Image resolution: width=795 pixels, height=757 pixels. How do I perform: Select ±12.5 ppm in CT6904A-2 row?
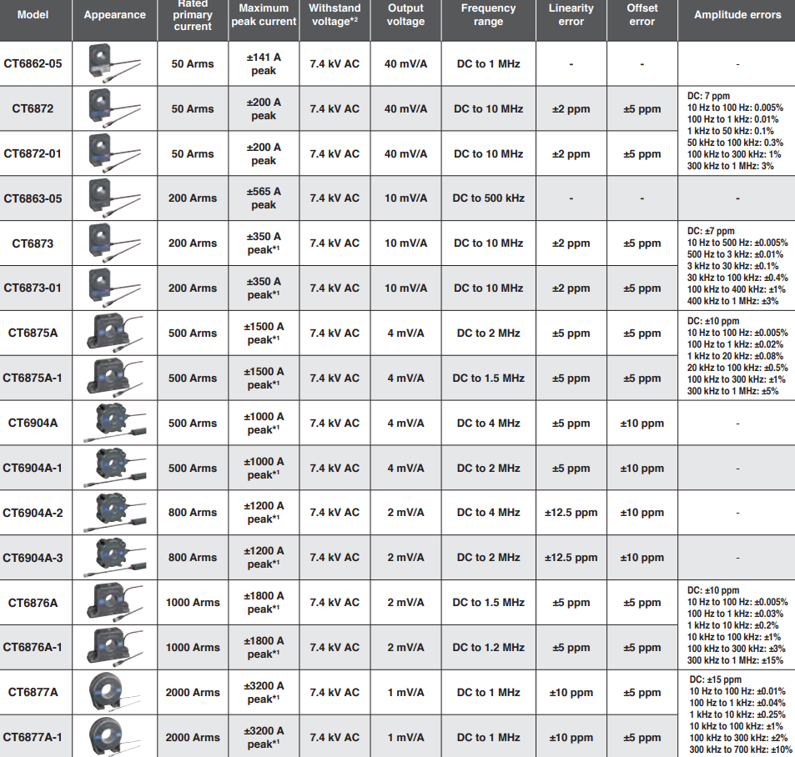[571, 513]
